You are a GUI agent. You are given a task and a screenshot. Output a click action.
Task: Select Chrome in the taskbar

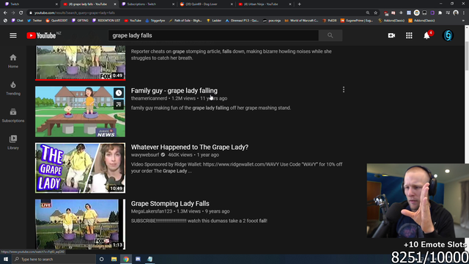point(126,259)
